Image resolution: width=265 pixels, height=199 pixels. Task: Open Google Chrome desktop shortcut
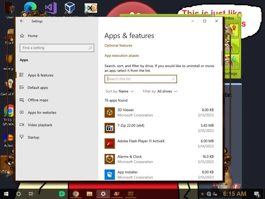pyautogui.click(x=9, y=111)
